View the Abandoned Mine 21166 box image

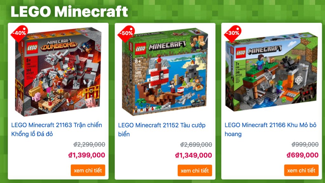(x=272, y=72)
